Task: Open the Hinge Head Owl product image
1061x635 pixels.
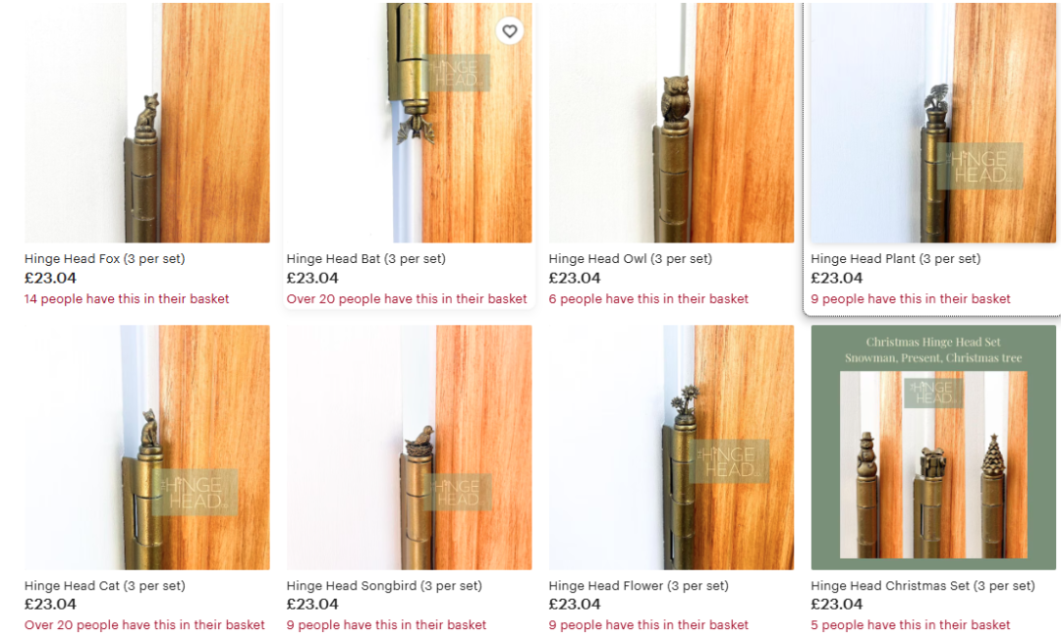Action: tap(671, 123)
